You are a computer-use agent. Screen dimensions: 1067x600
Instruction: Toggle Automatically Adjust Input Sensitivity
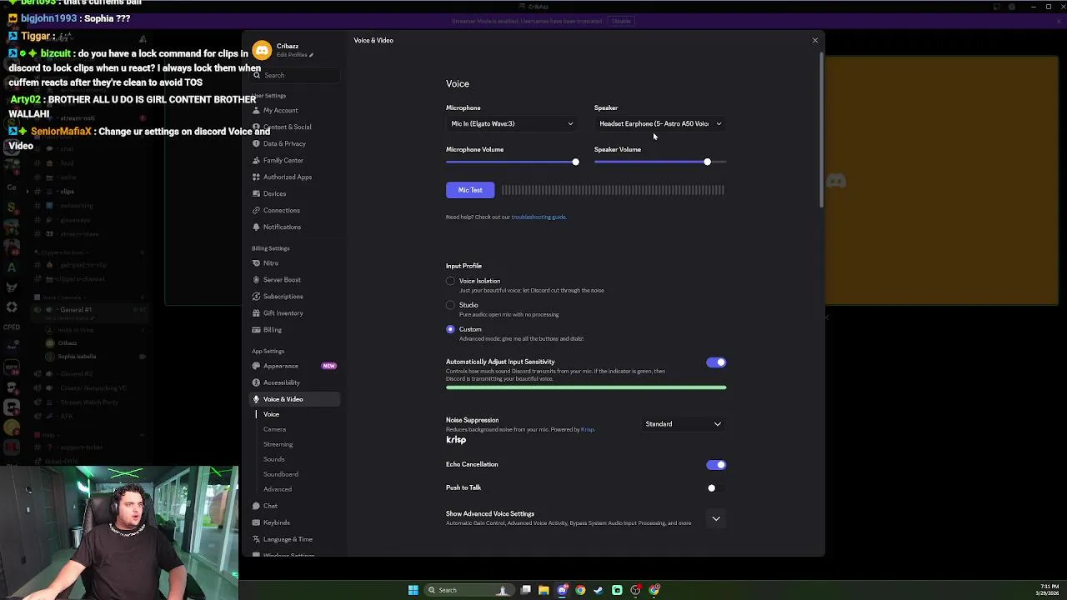[716, 362]
